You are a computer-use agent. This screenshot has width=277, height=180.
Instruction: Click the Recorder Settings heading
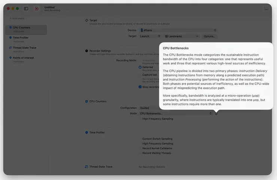coord(100,51)
